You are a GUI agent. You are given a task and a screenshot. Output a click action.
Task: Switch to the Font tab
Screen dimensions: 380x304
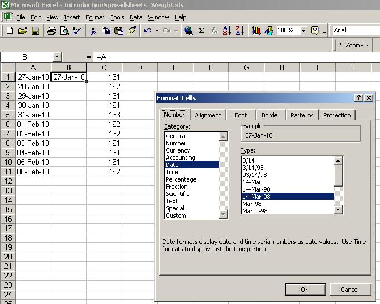point(241,115)
